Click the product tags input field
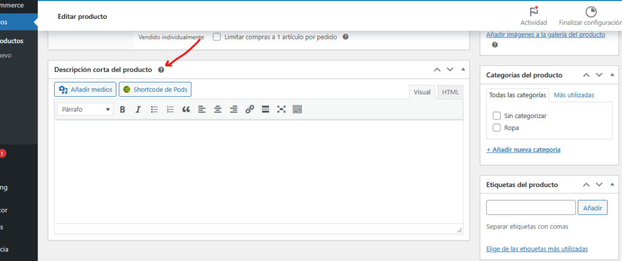Screen dimensions: 622x261 [530, 208]
